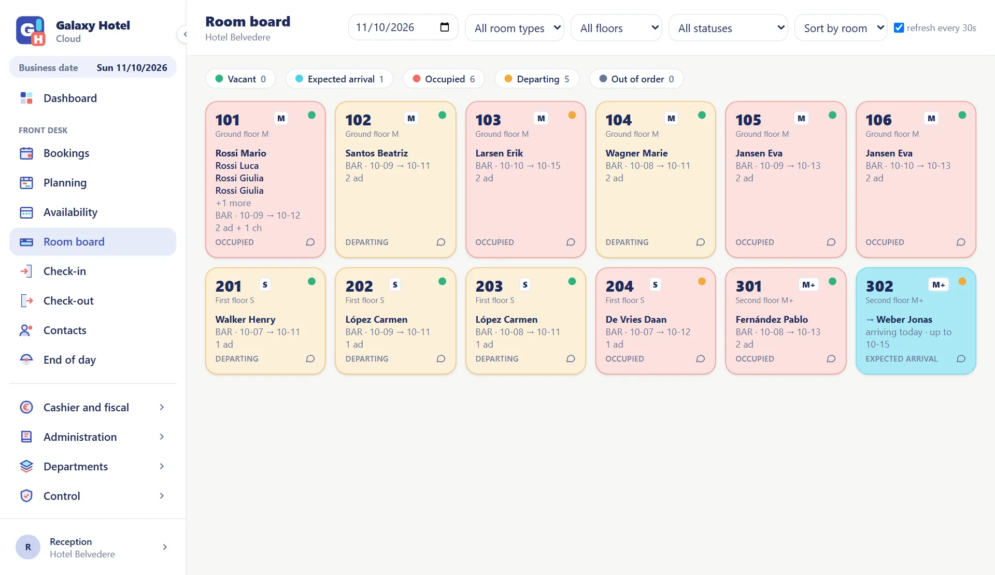Expand the Control section
995x575 pixels.
[x=93, y=496]
